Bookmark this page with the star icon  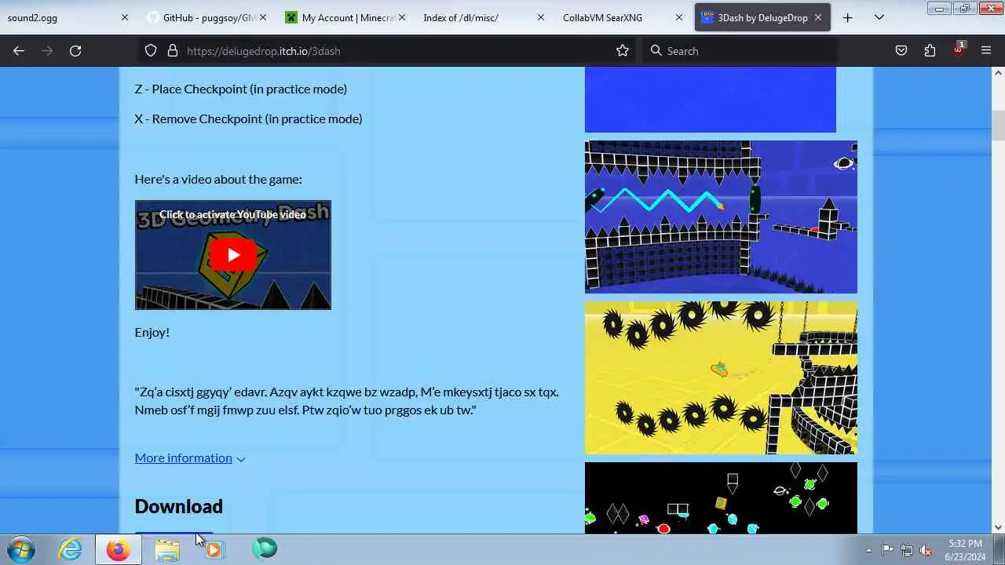tap(623, 50)
